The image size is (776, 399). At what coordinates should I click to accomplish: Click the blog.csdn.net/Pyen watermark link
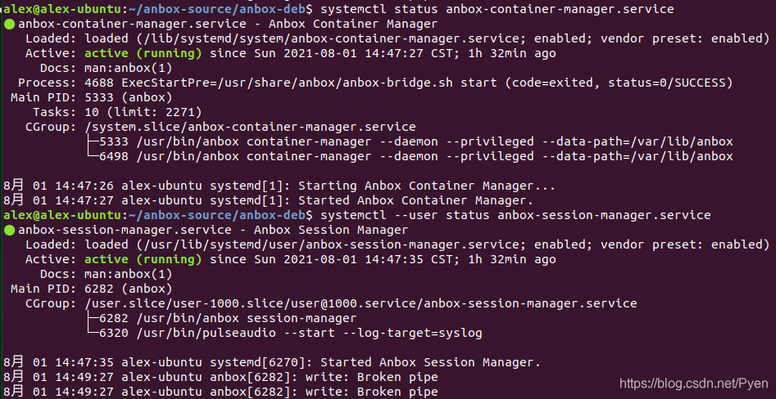pyautogui.click(x=694, y=383)
